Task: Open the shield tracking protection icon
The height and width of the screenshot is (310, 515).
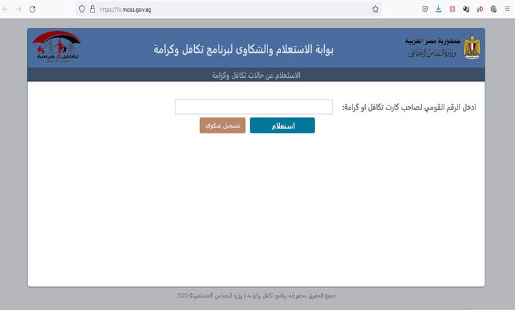Action: point(82,9)
